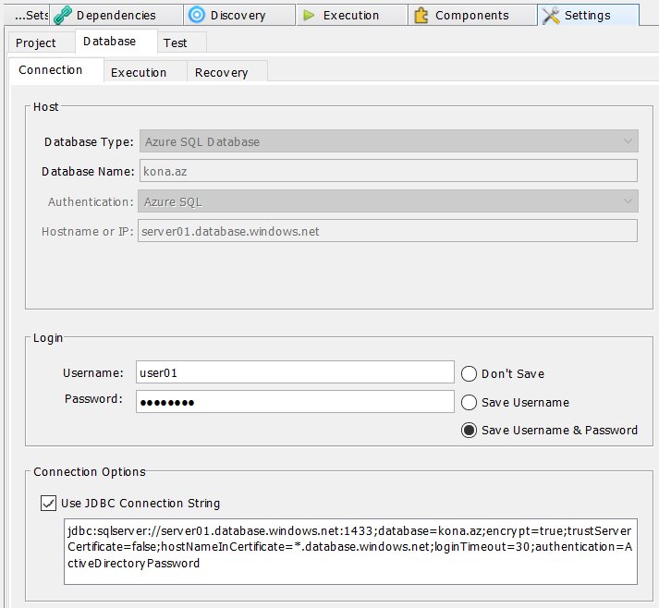Screen dimensions: 659x608
Task: Select the Save Username radio button
Action: (x=469, y=402)
